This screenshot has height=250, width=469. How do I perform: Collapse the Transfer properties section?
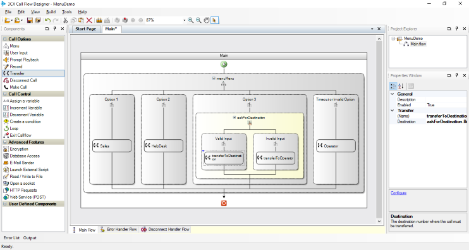(393, 111)
